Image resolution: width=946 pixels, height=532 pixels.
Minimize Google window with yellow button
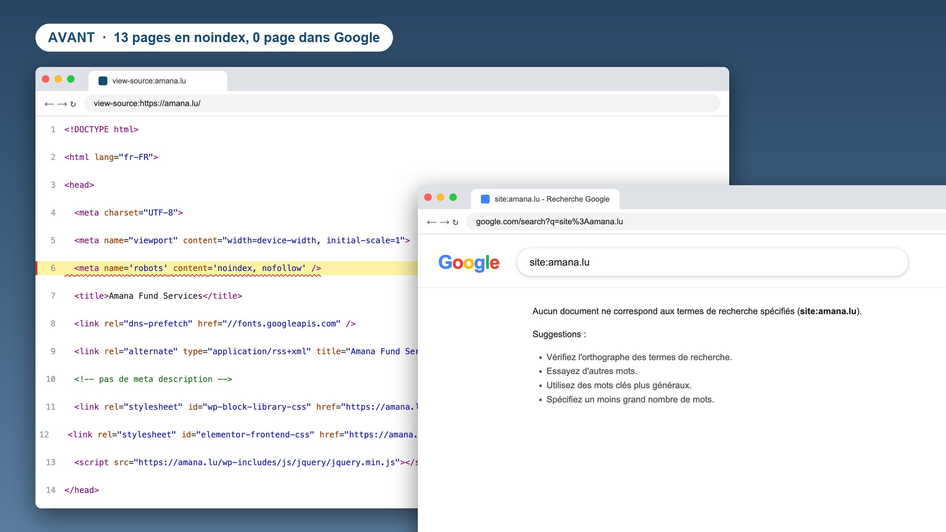(x=441, y=197)
